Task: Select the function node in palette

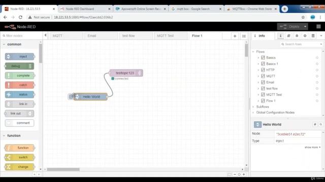Action: (x=19, y=148)
